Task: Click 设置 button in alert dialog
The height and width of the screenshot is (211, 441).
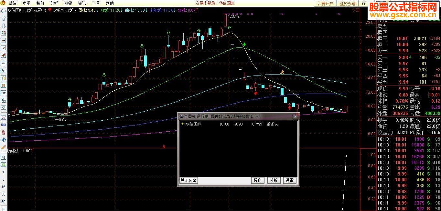Action: (290, 180)
